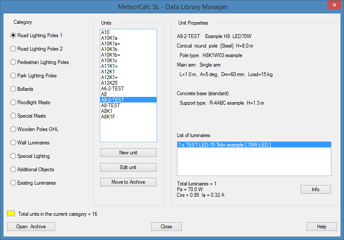Viewport: 344px width, 240px height.
Task: Open Edit unit dialog
Action: tap(128, 167)
